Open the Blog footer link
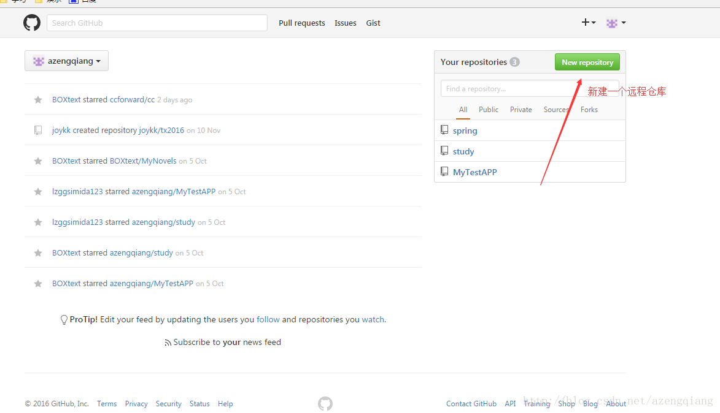 coord(590,404)
